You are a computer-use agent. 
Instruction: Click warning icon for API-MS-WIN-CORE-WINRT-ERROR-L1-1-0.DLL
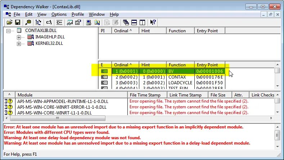pyautogui.click(x=8, y=107)
